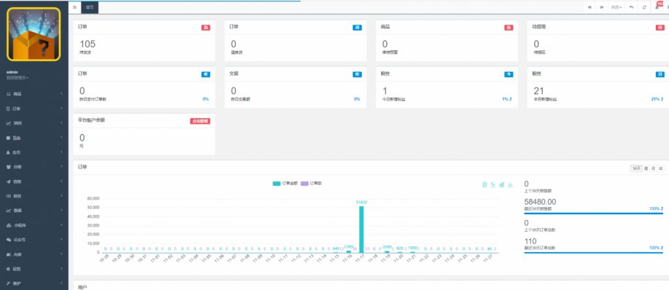Select the 30天 period option
The image size is (669, 290).
[x=636, y=169]
